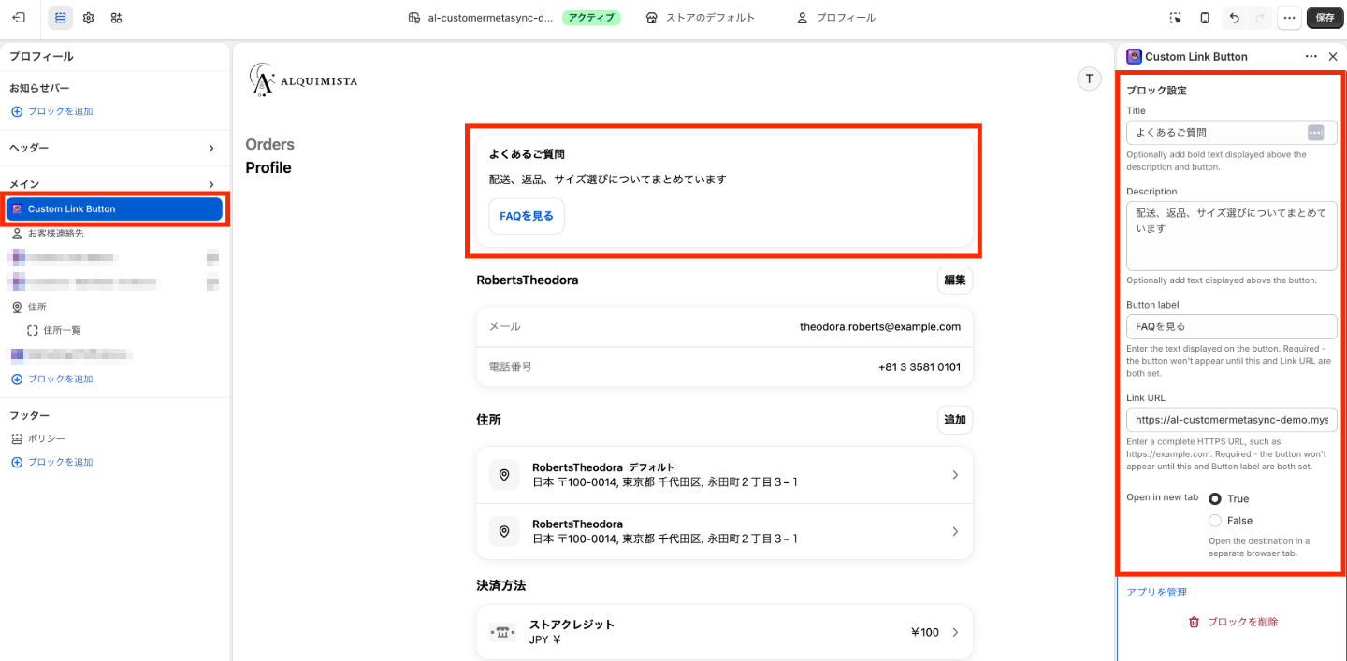This screenshot has height=661, width=1347.
Task: Click the redo arrow icon
Action: click(1261, 18)
